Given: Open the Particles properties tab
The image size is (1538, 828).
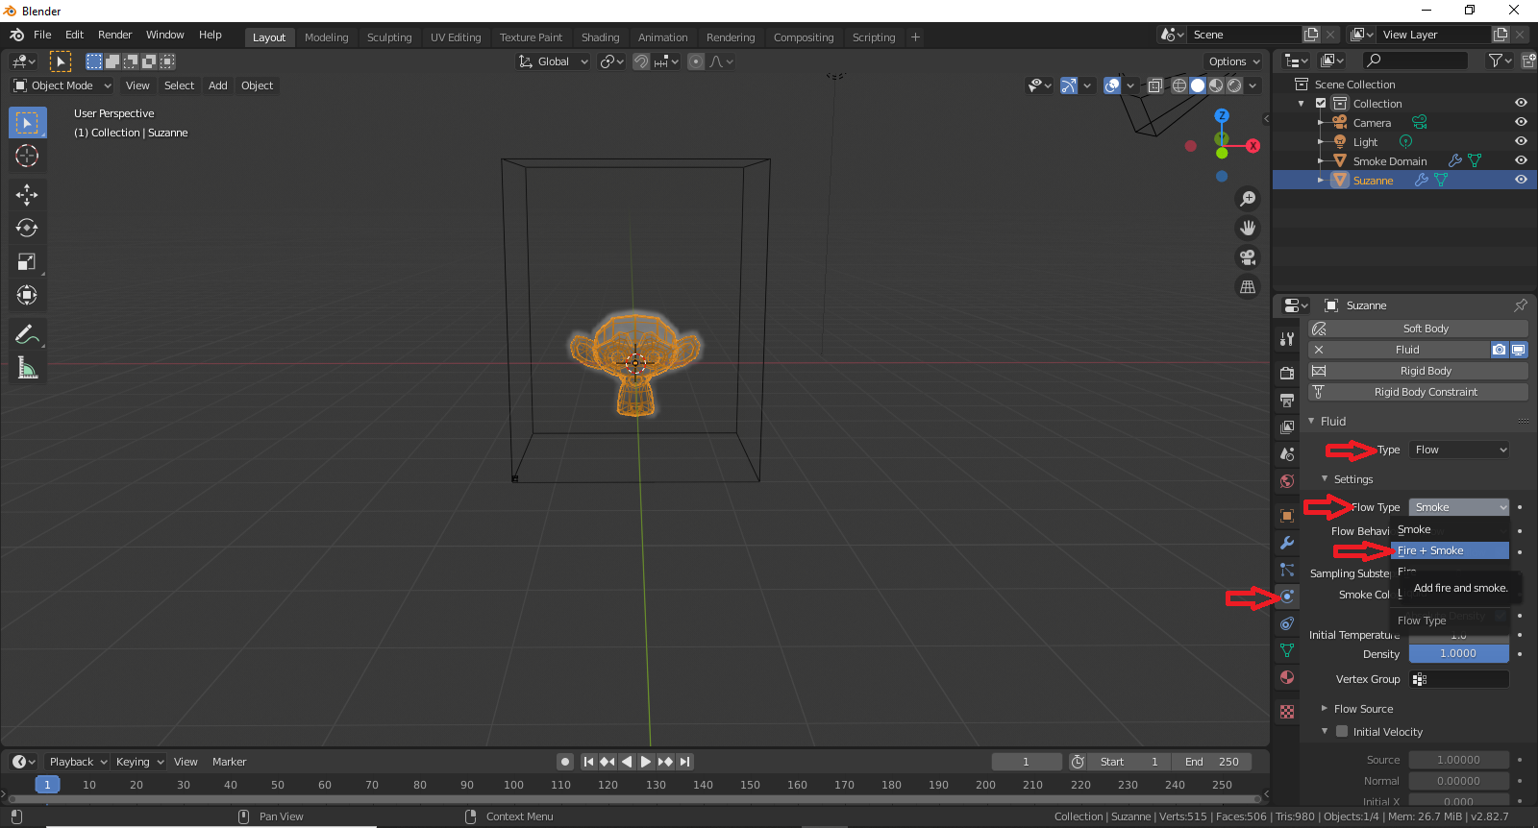Looking at the screenshot, I should (1287, 570).
